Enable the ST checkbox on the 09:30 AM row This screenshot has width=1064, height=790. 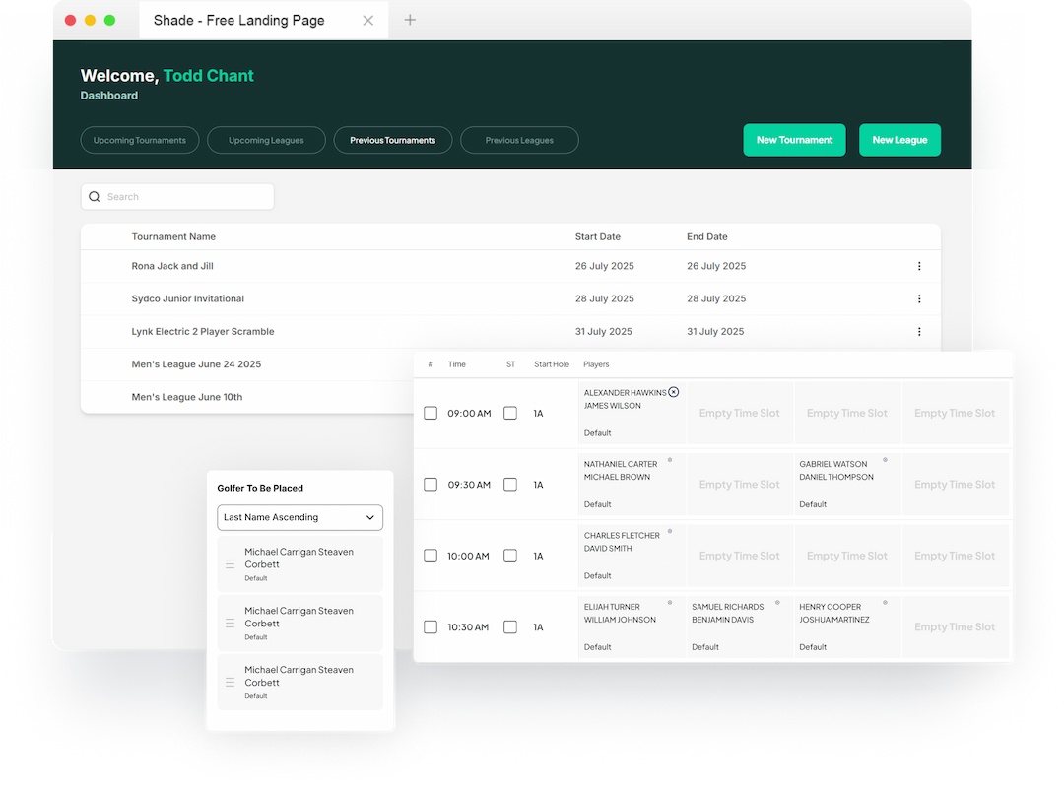[x=510, y=484]
